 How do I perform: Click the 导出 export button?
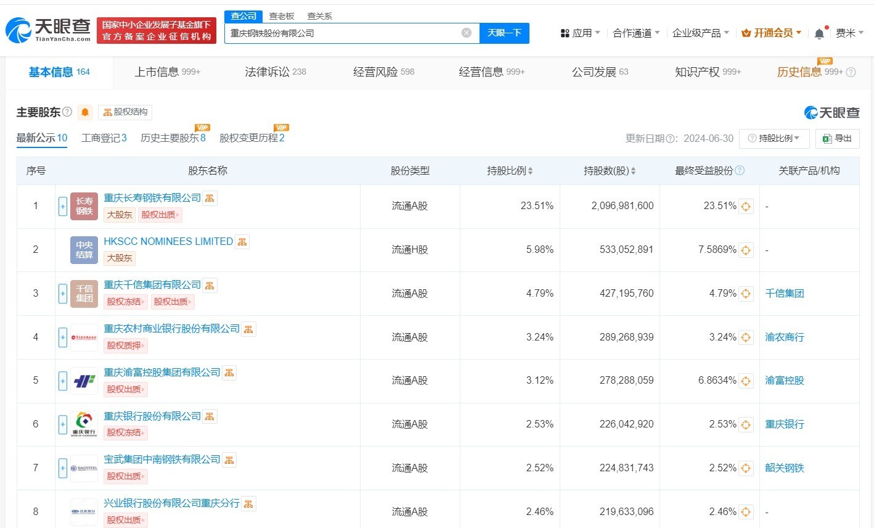coord(837,138)
